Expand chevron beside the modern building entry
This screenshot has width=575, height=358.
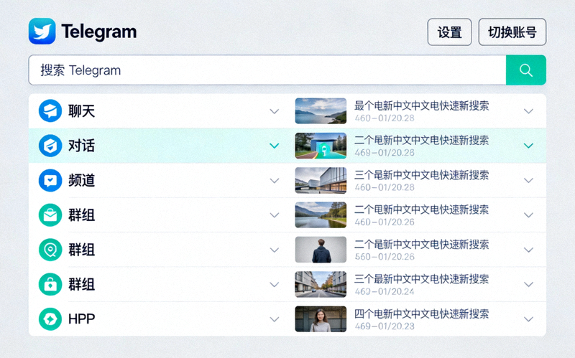point(528,181)
